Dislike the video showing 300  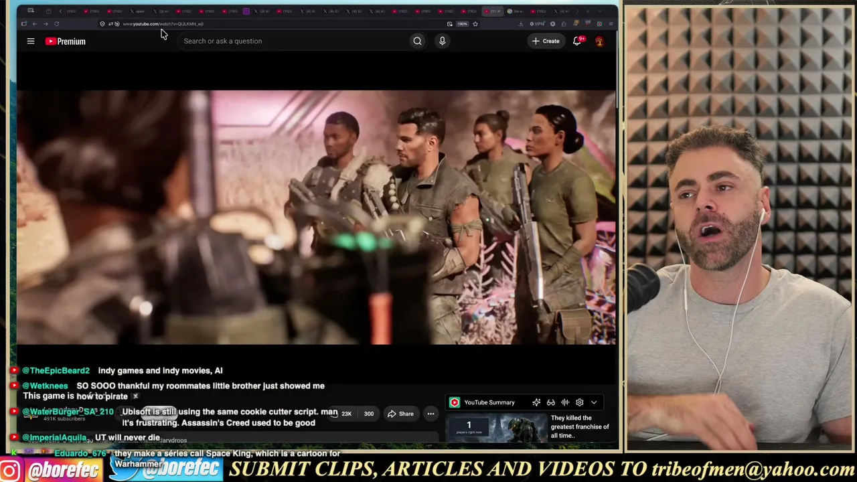pyautogui.click(x=368, y=414)
